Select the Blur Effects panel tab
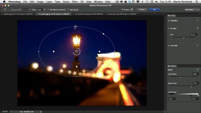The image size is (201, 113). coord(172,66)
